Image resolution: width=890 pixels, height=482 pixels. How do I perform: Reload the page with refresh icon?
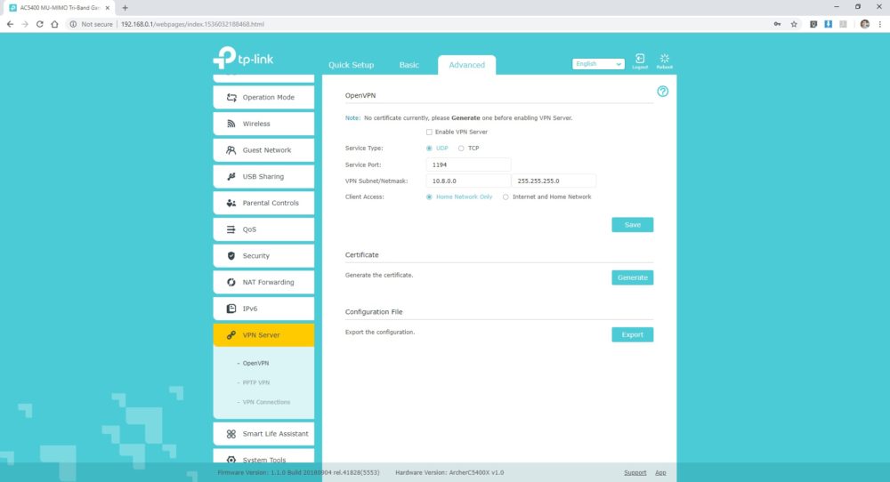[40, 24]
